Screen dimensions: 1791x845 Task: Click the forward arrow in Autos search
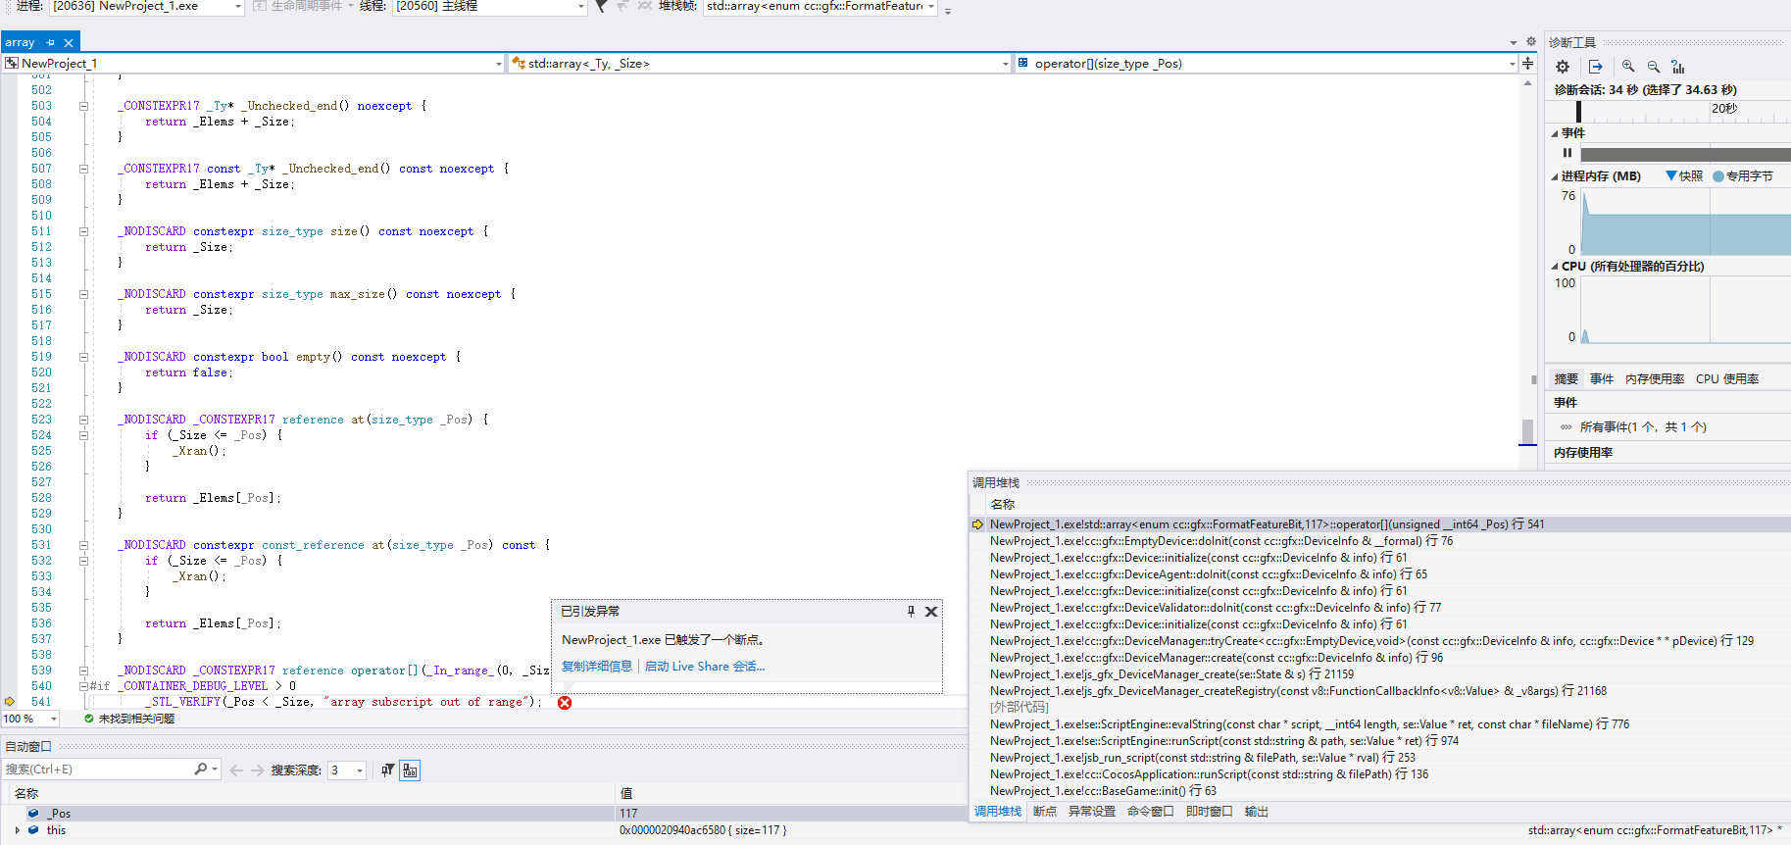point(257,770)
